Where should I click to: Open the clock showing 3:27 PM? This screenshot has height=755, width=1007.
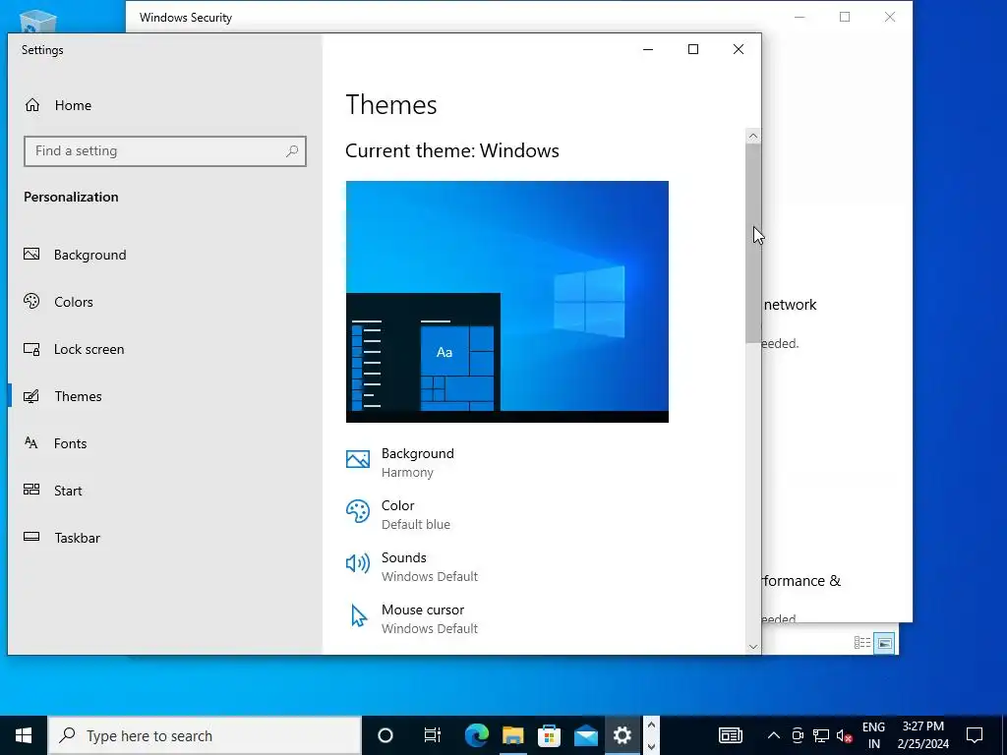[x=922, y=735]
